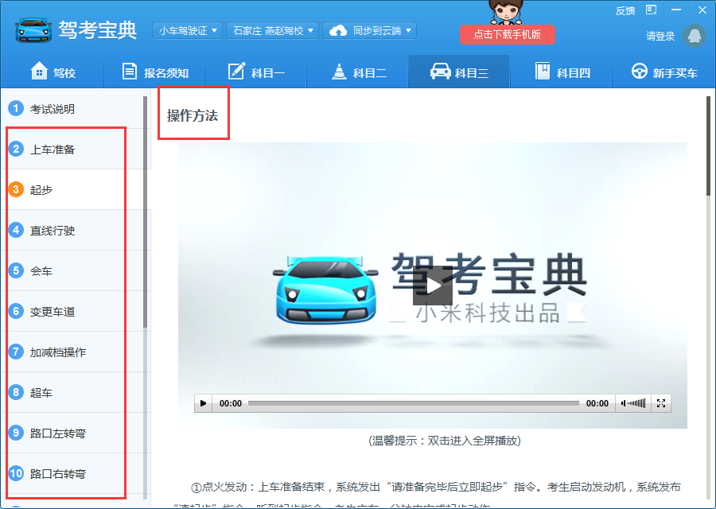Viewport: 716px width, 509px height.
Task: Toggle fullscreen on the video player
Action: (x=660, y=403)
